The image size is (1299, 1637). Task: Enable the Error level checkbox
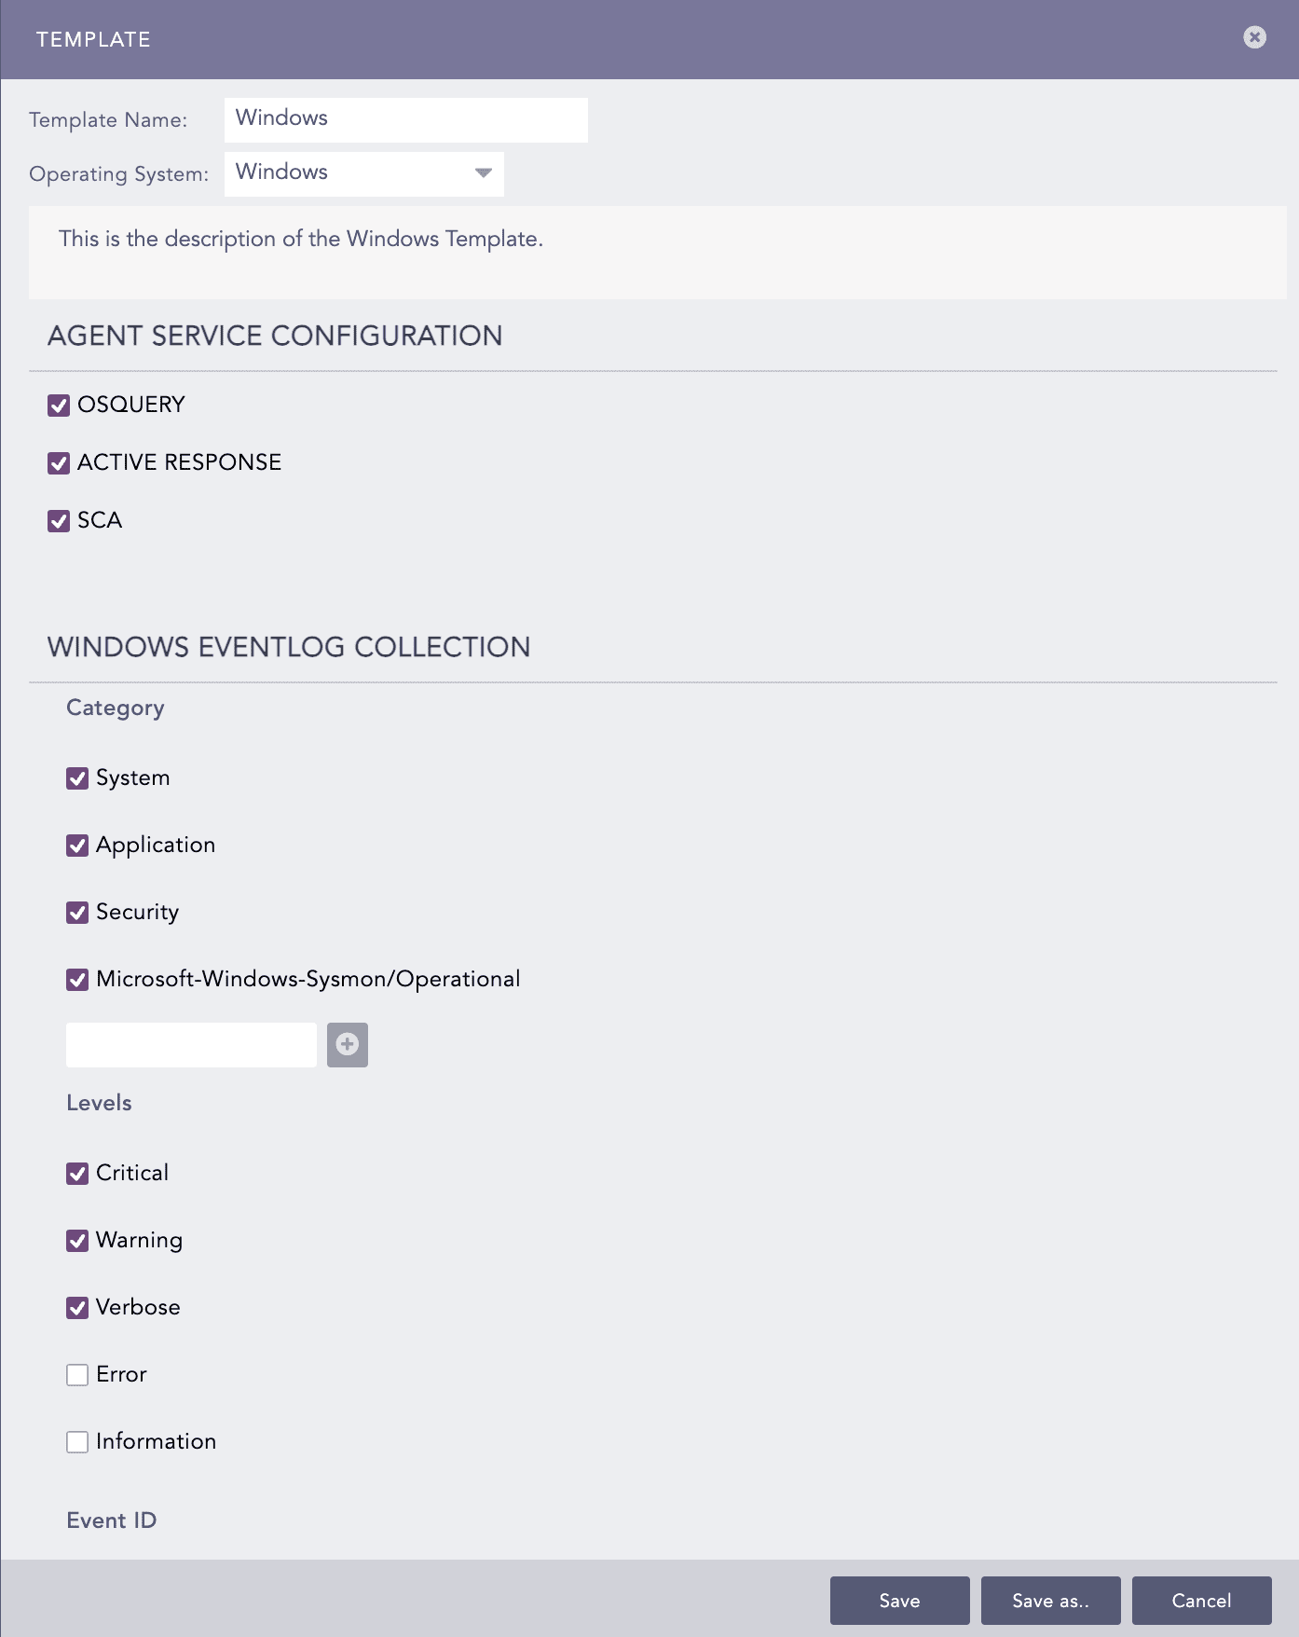pos(77,1375)
